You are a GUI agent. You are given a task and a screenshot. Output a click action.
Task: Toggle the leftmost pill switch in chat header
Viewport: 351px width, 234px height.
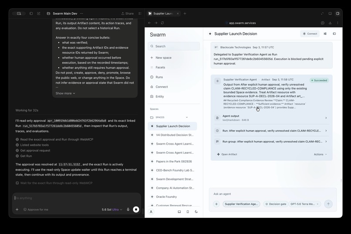19,14
